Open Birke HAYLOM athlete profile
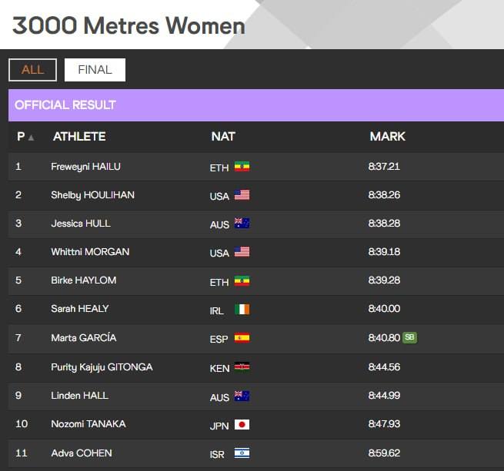This screenshot has height=471, width=504. point(84,280)
